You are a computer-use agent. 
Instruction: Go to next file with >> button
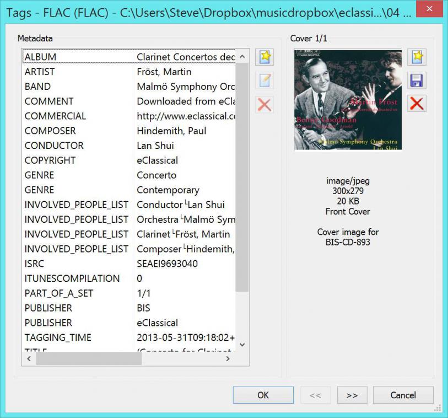[352, 395]
